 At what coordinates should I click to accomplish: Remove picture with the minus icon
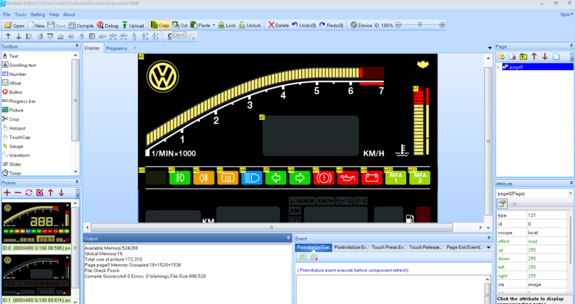coord(17,193)
